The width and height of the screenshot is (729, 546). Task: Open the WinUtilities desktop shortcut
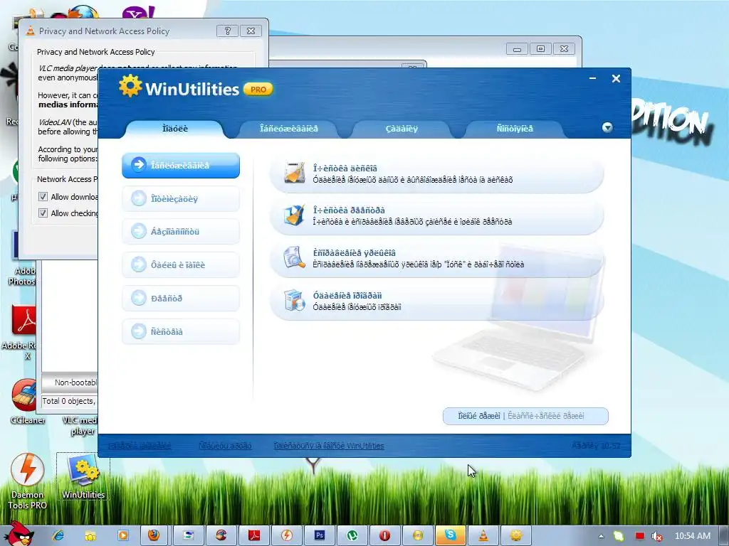pyautogui.click(x=83, y=477)
